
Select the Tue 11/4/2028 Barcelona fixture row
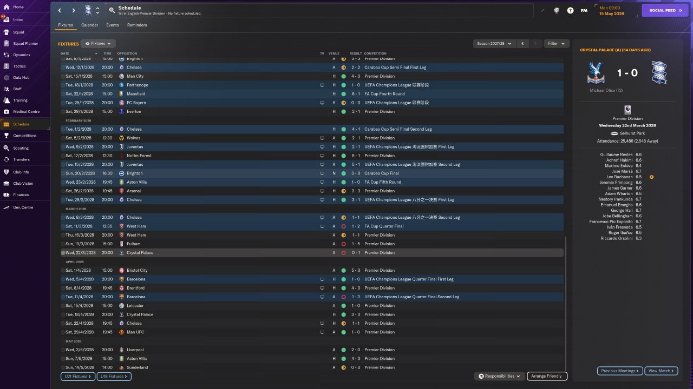click(312, 297)
